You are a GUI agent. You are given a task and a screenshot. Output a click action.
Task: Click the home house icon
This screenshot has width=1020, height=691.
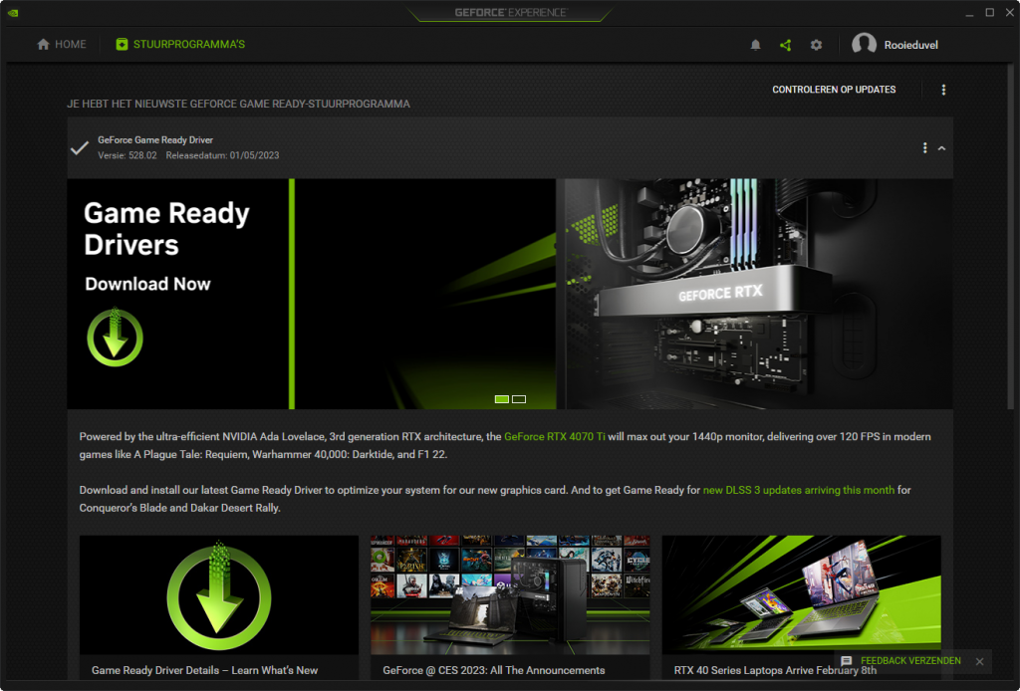point(43,44)
